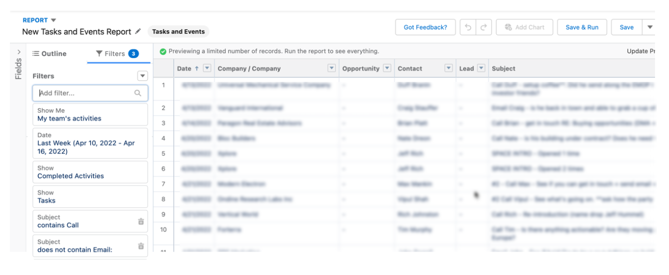Image resolution: width=669 pixels, height=275 pixels.
Task: Open the Lead column dropdown
Action: [481, 68]
